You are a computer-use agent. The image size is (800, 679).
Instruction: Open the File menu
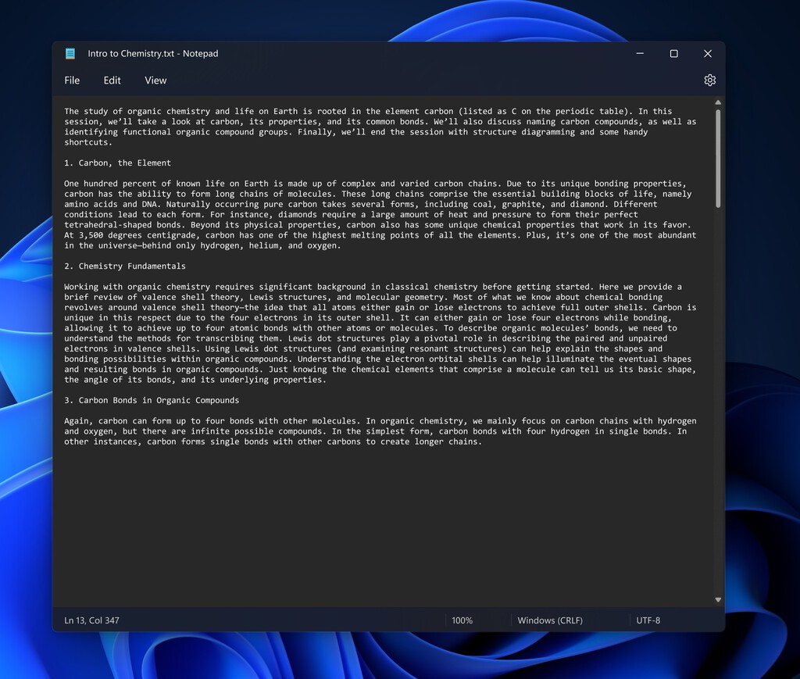click(72, 80)
